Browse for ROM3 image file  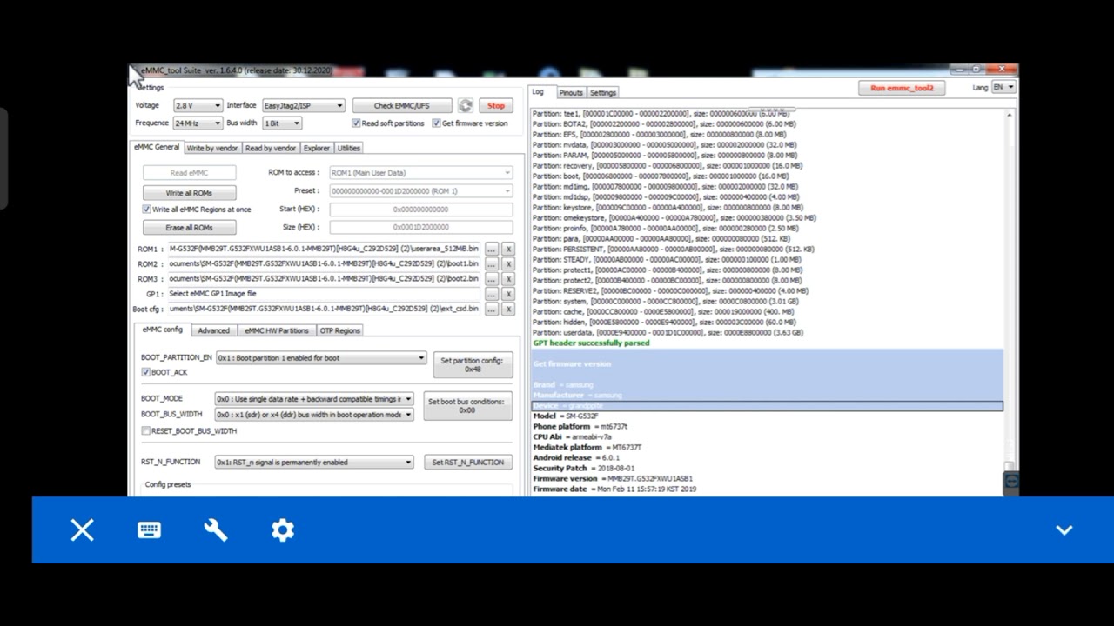coord(492,279)
